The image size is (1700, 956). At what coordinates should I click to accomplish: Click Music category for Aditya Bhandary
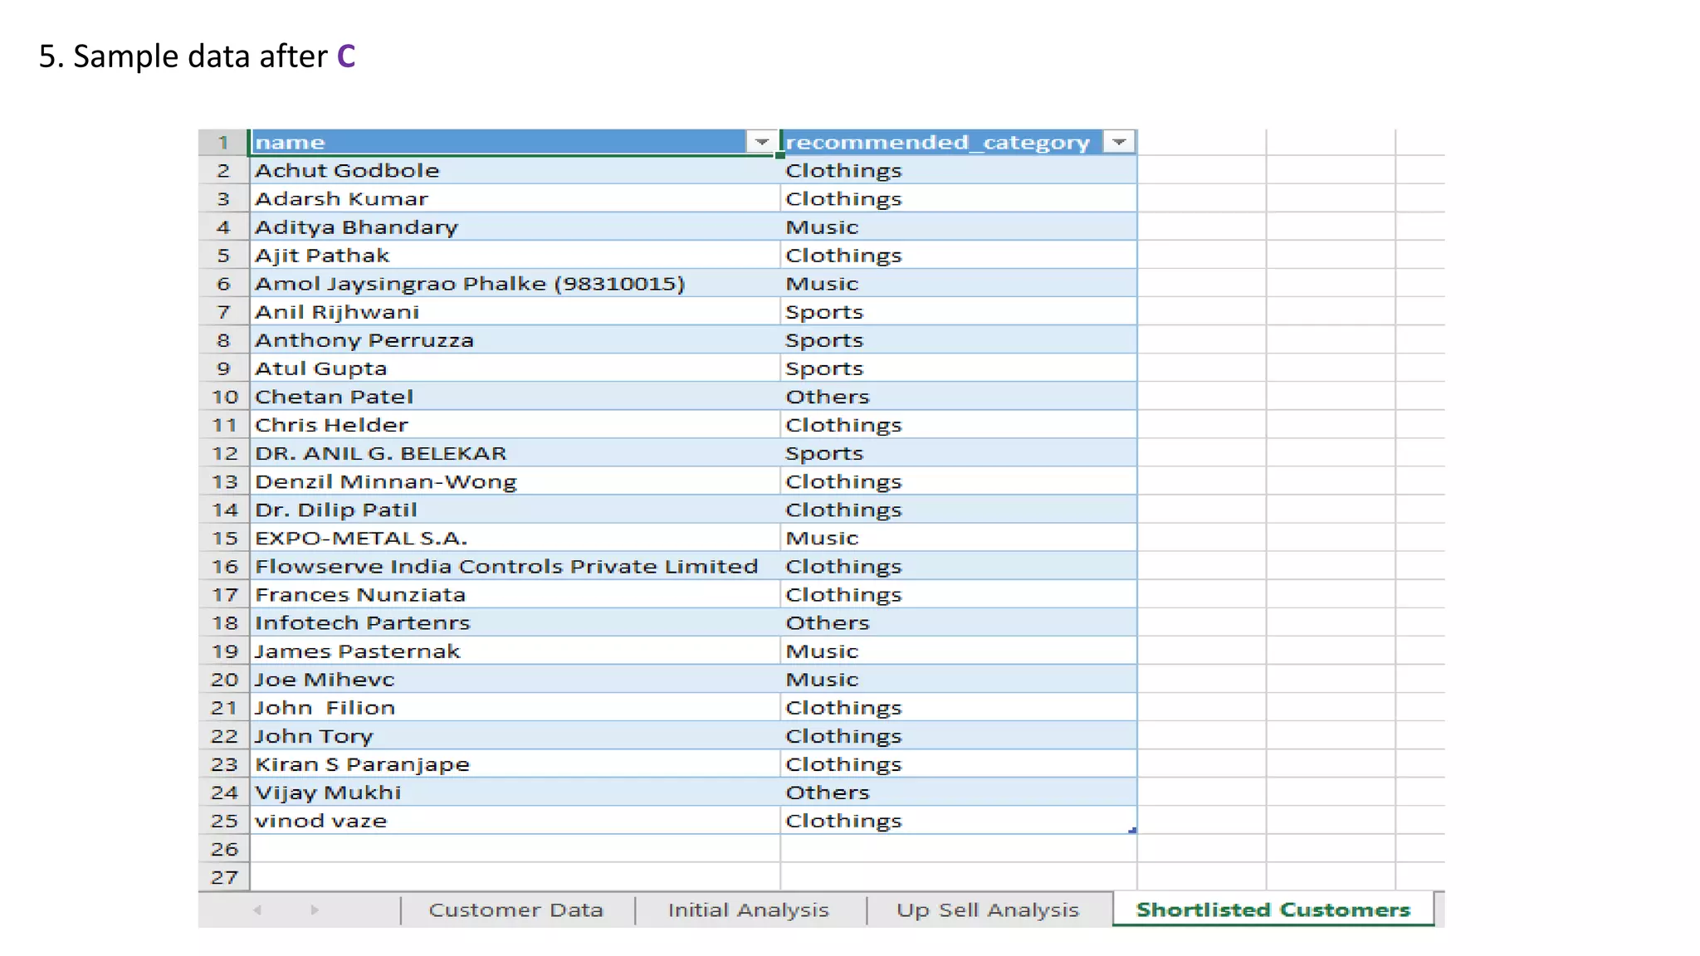click(x=958, y=227)
